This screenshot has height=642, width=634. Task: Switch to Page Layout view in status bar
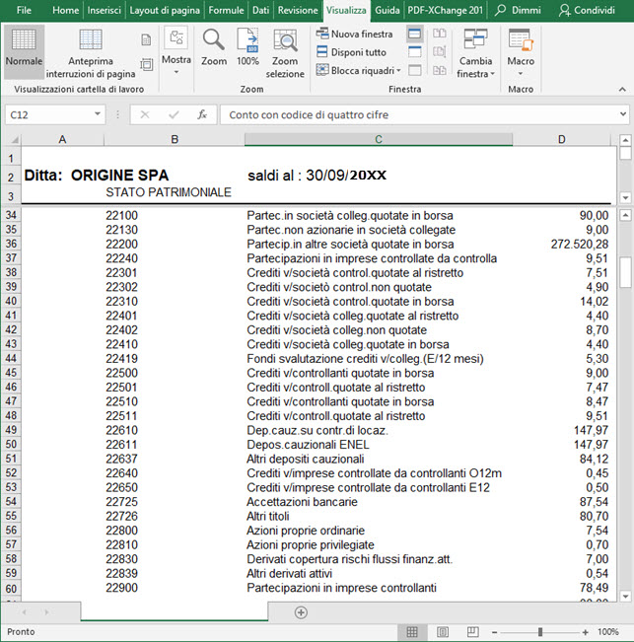coord(443,632)
